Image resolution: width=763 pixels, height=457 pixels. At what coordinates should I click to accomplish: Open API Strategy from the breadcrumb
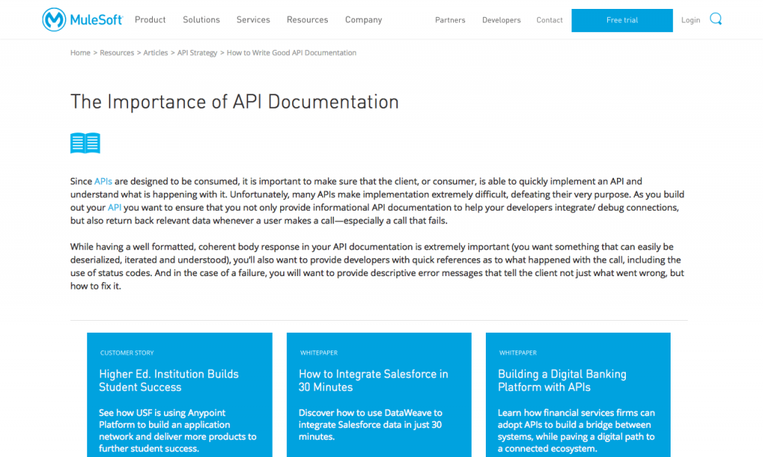point(197,53)
